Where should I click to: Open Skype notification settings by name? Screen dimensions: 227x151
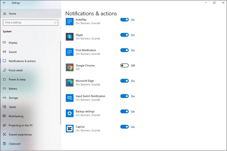79,35
